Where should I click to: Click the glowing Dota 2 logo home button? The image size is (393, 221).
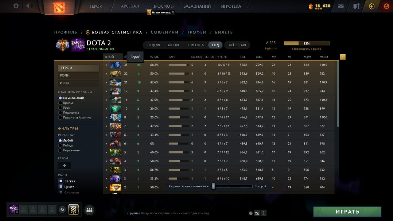(59, 7)
